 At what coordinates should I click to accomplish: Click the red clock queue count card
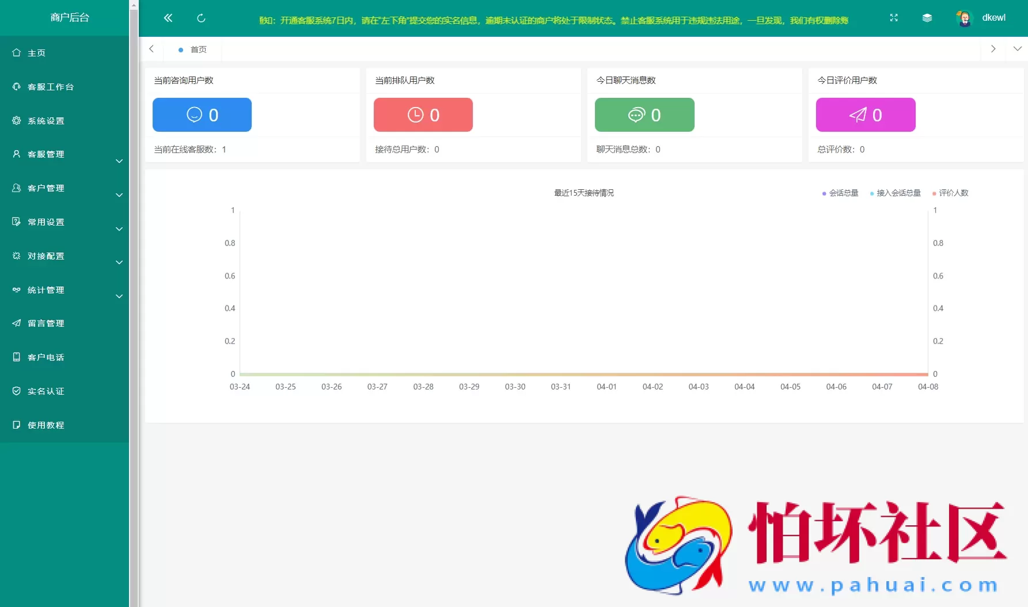pos(423,114)
